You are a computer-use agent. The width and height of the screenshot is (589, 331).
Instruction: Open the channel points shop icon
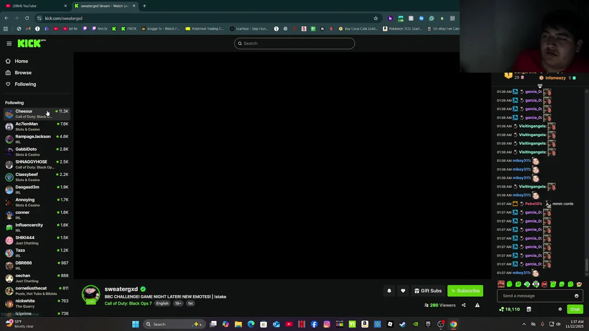click(x=529, y=309)
